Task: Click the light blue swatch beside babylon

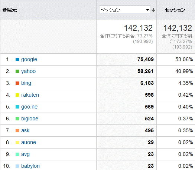Action: pyautogui.click(x=17, y=166)
